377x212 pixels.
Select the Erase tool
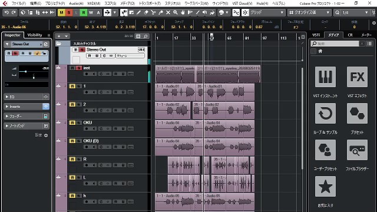pyautogui.click(x=146, y=12)
